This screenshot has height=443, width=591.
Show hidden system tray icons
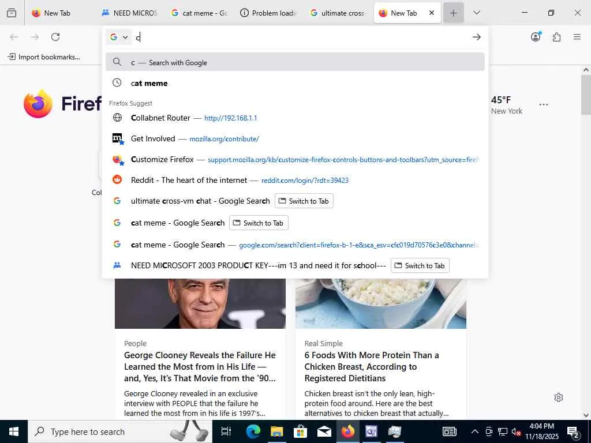tap(475, 431)
